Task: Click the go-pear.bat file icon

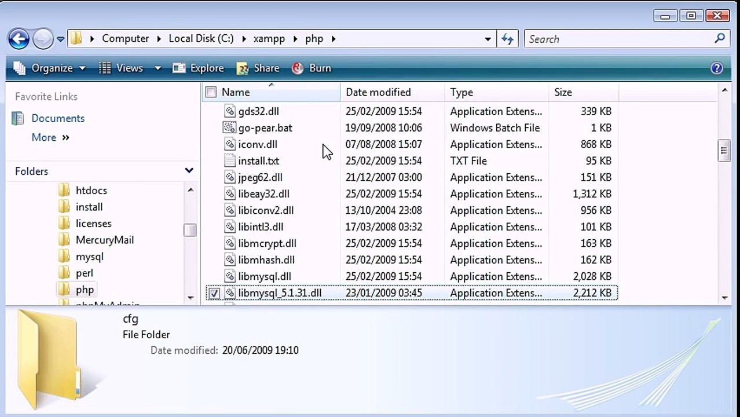Action: 230,127
